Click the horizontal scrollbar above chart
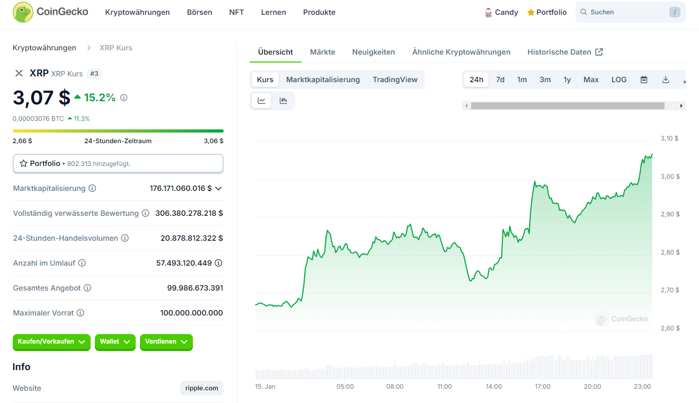The width and height of the screenshot is (699, 403). pyautogui.click(x=567, y=106)
